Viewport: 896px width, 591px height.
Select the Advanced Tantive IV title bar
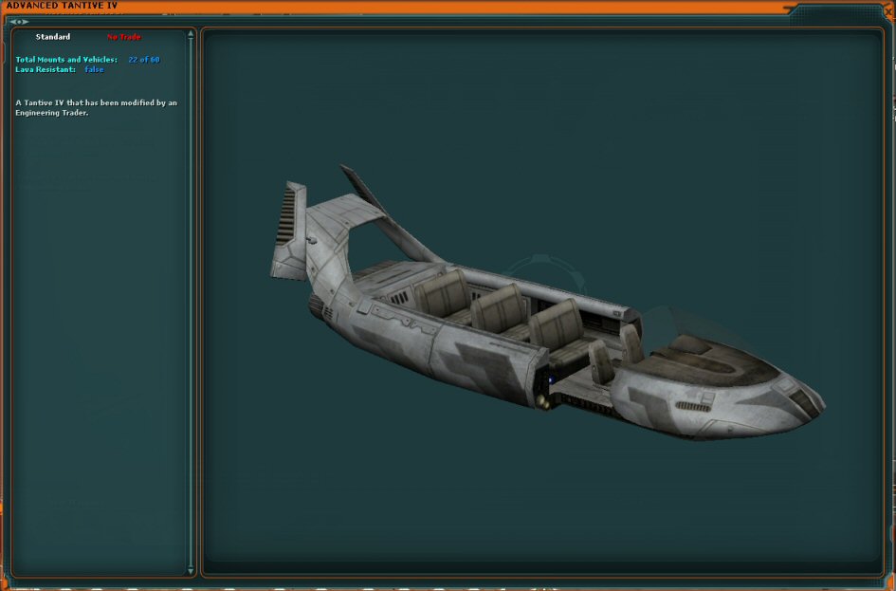379,7
